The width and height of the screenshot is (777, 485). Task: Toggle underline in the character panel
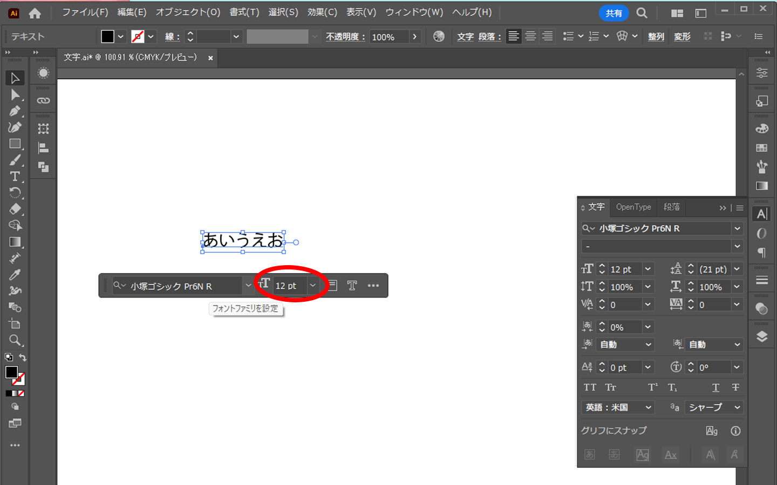coord(715,387)
